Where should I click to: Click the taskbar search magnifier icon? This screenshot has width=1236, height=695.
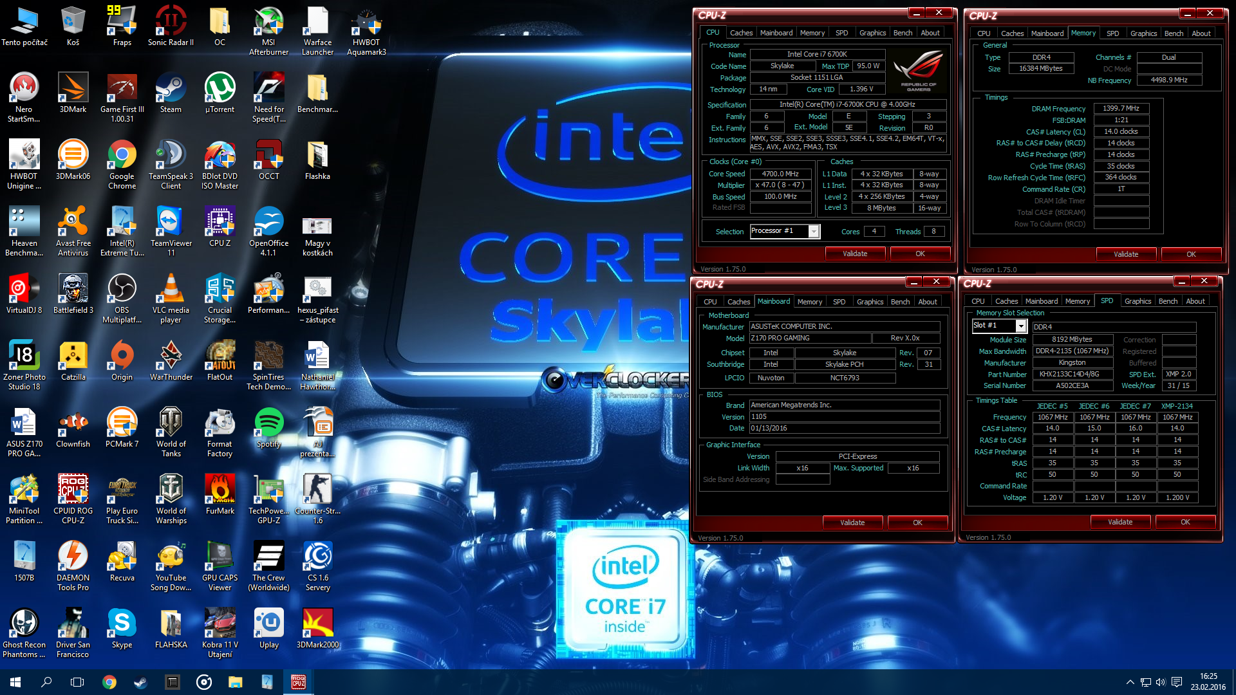[x=46, y=682]
